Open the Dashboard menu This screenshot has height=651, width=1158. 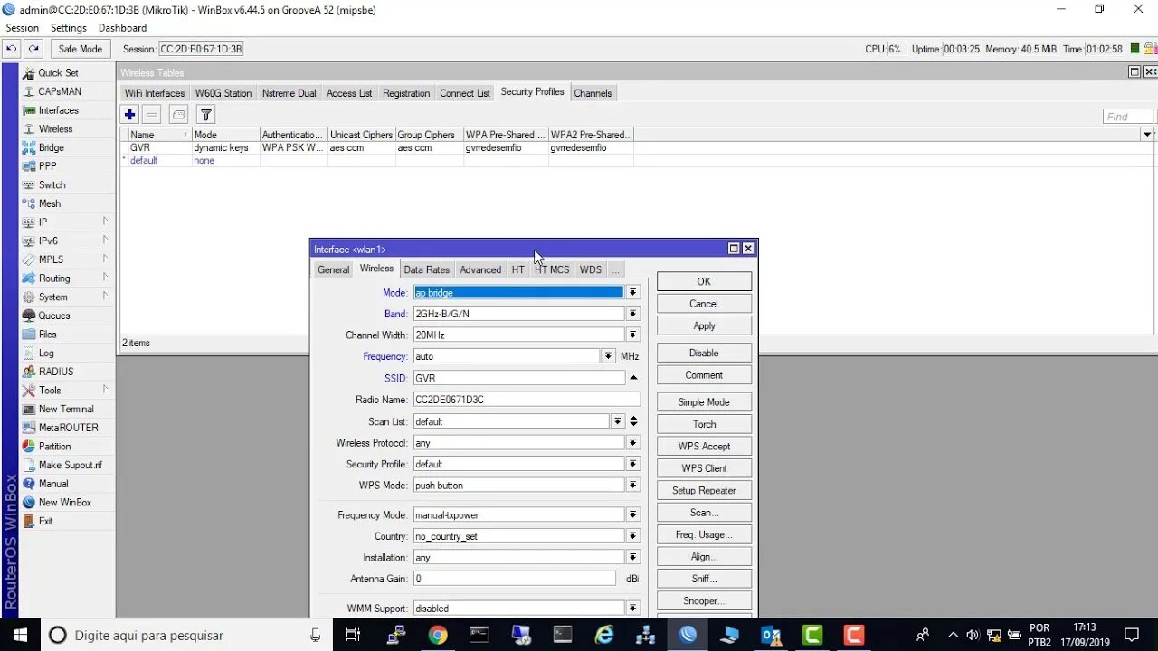122,28
